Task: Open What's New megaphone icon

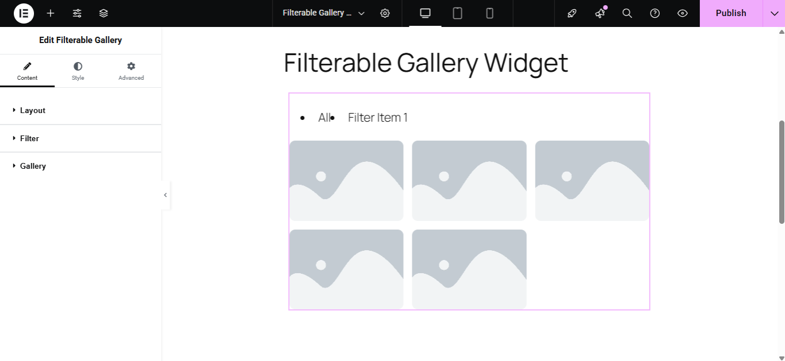Action: point(600,13)
